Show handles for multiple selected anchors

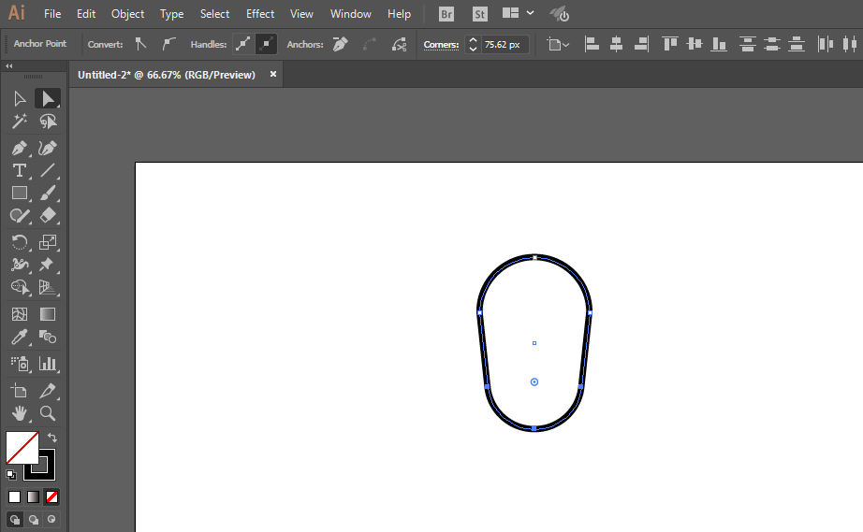[242, 45]
